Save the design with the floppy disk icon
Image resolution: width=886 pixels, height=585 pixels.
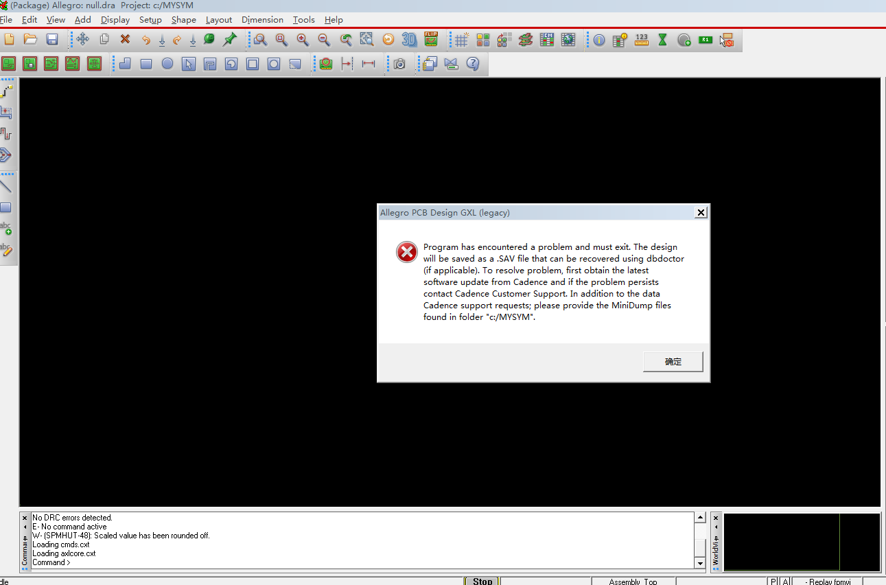coord(52,40)
